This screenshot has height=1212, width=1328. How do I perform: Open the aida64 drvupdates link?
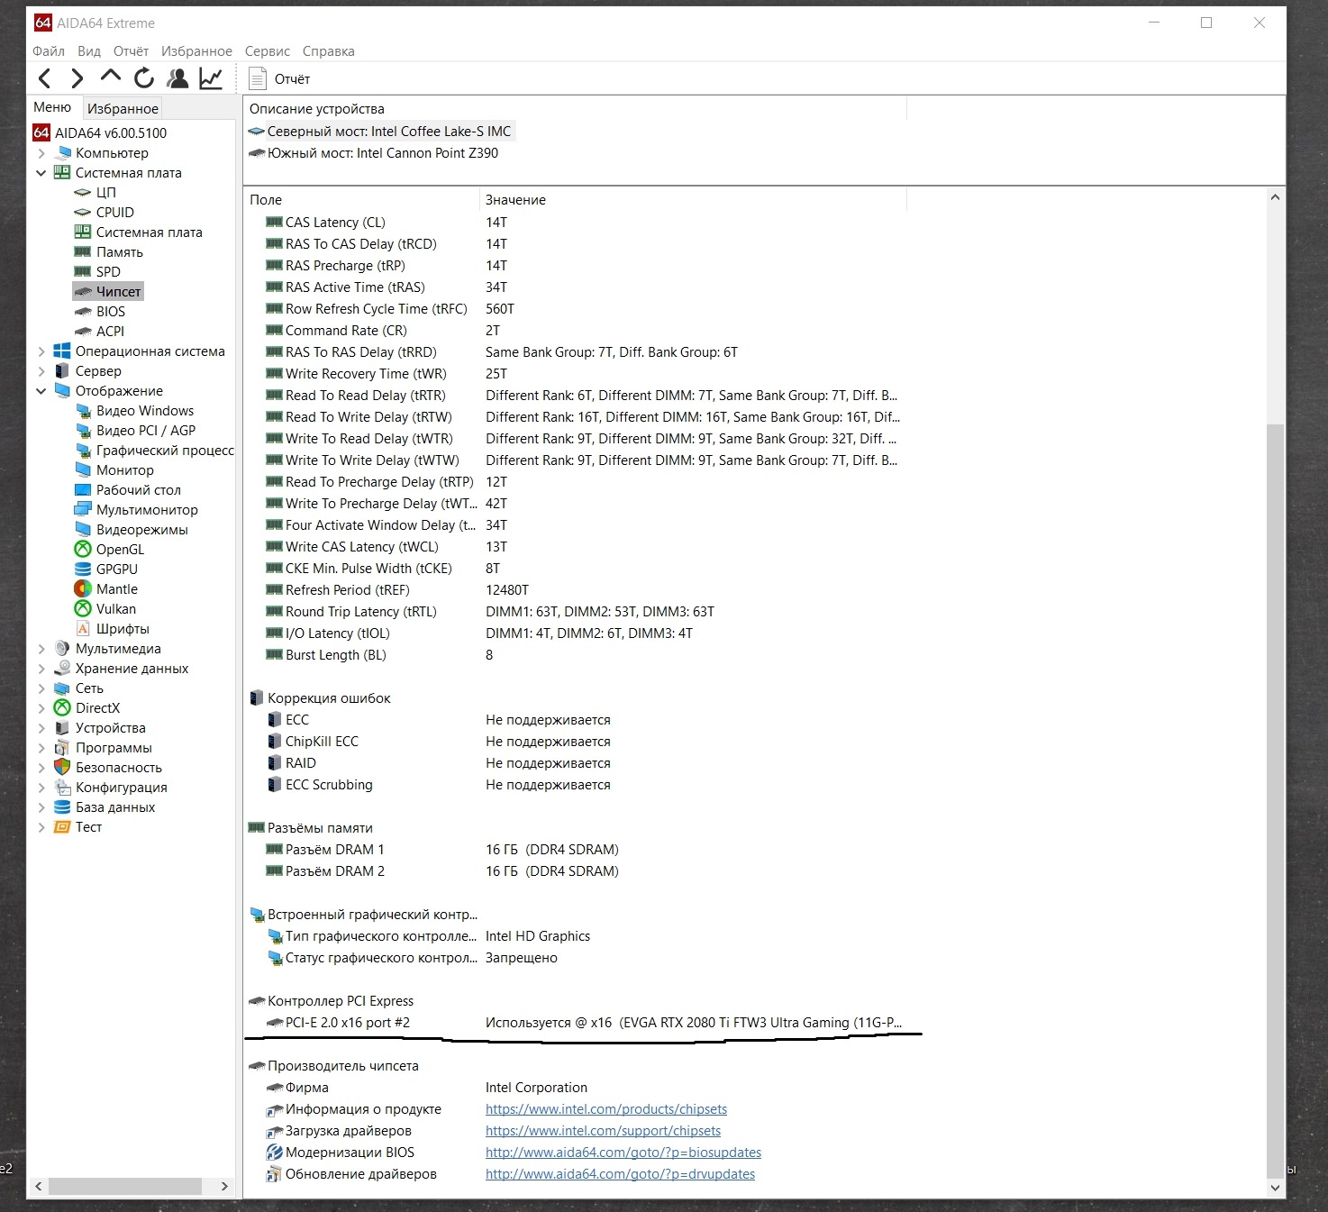(620, 1174)
